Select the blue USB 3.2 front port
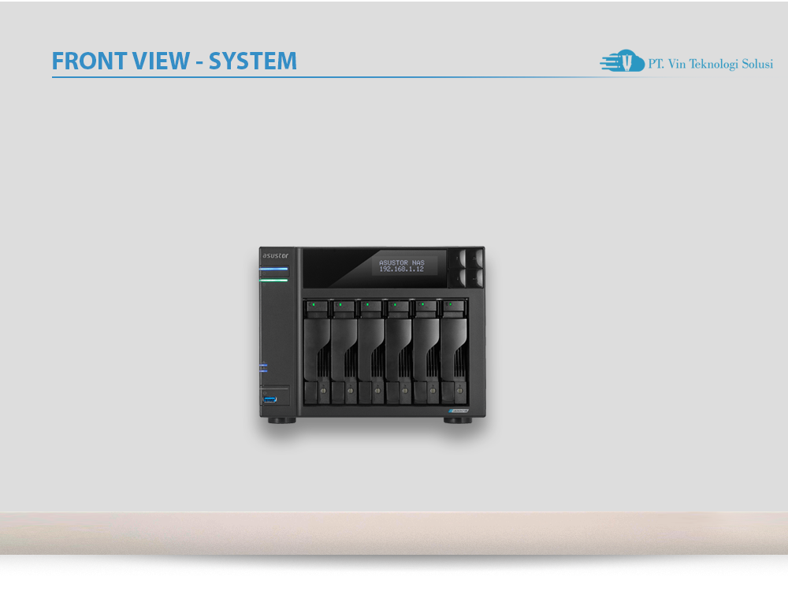Image resolution: width=788 pixels, height=591 pixels. click(x=270, y=398)
